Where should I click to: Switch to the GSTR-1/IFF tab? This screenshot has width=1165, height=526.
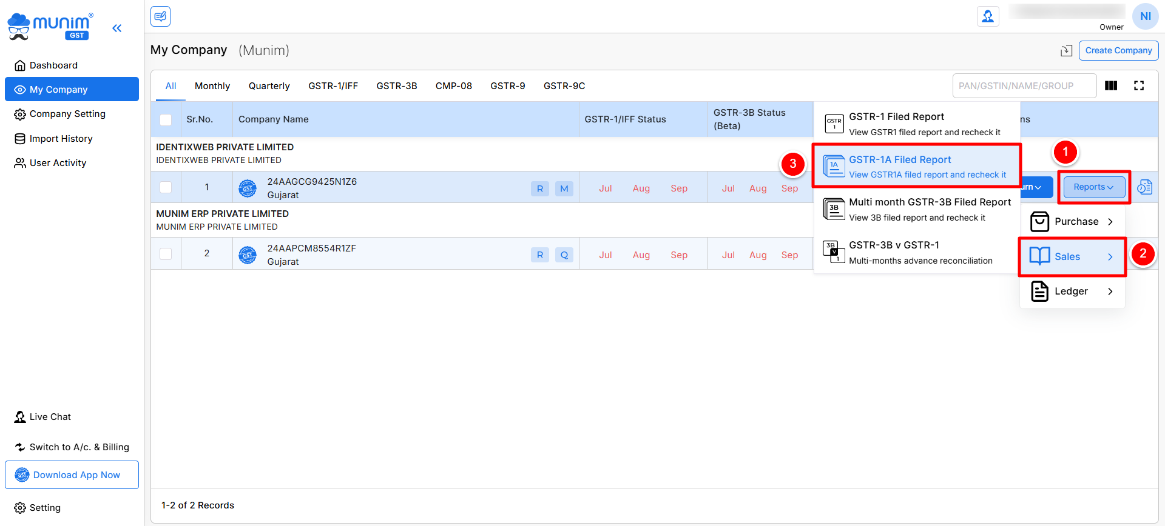click(333, 86)
